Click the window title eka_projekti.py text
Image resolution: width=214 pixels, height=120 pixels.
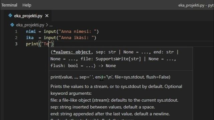point(191,5)
